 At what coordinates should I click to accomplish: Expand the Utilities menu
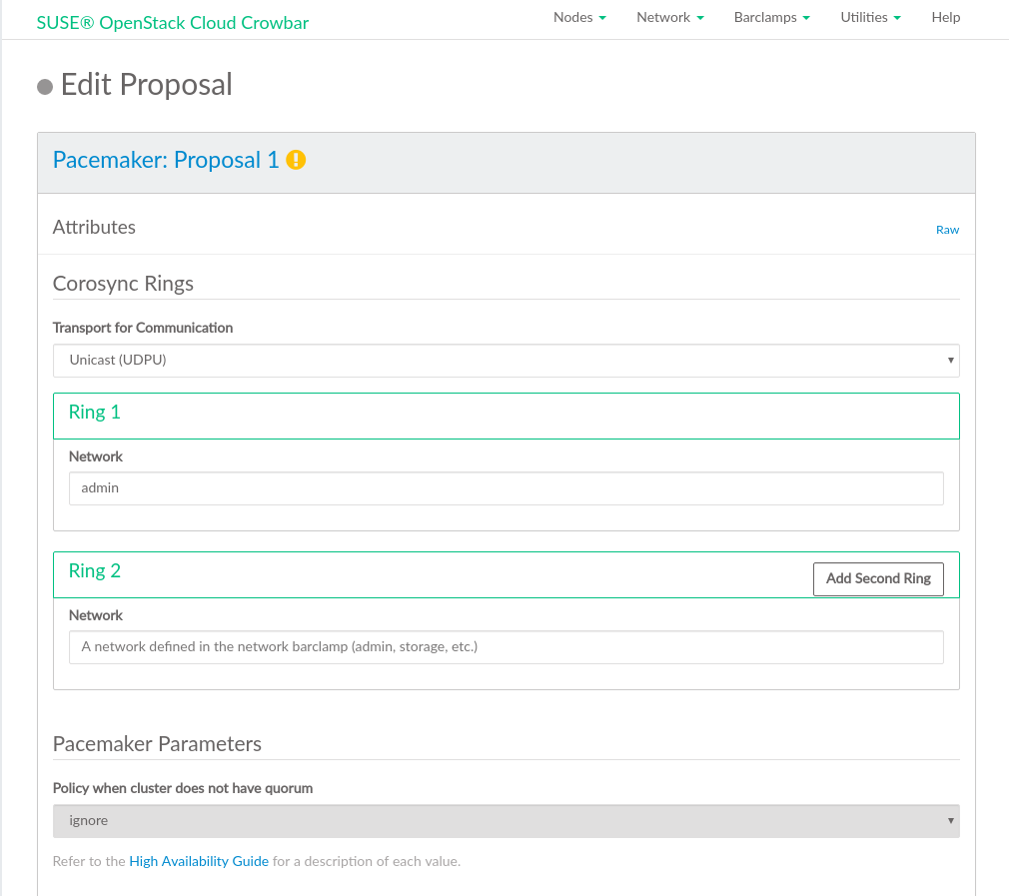[x=870, y=17]
